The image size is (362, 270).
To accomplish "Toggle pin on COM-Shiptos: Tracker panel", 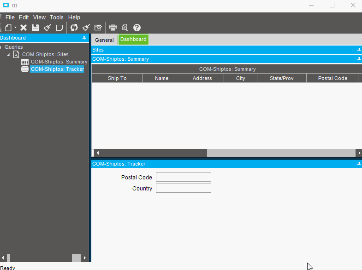I will point(359,164).
